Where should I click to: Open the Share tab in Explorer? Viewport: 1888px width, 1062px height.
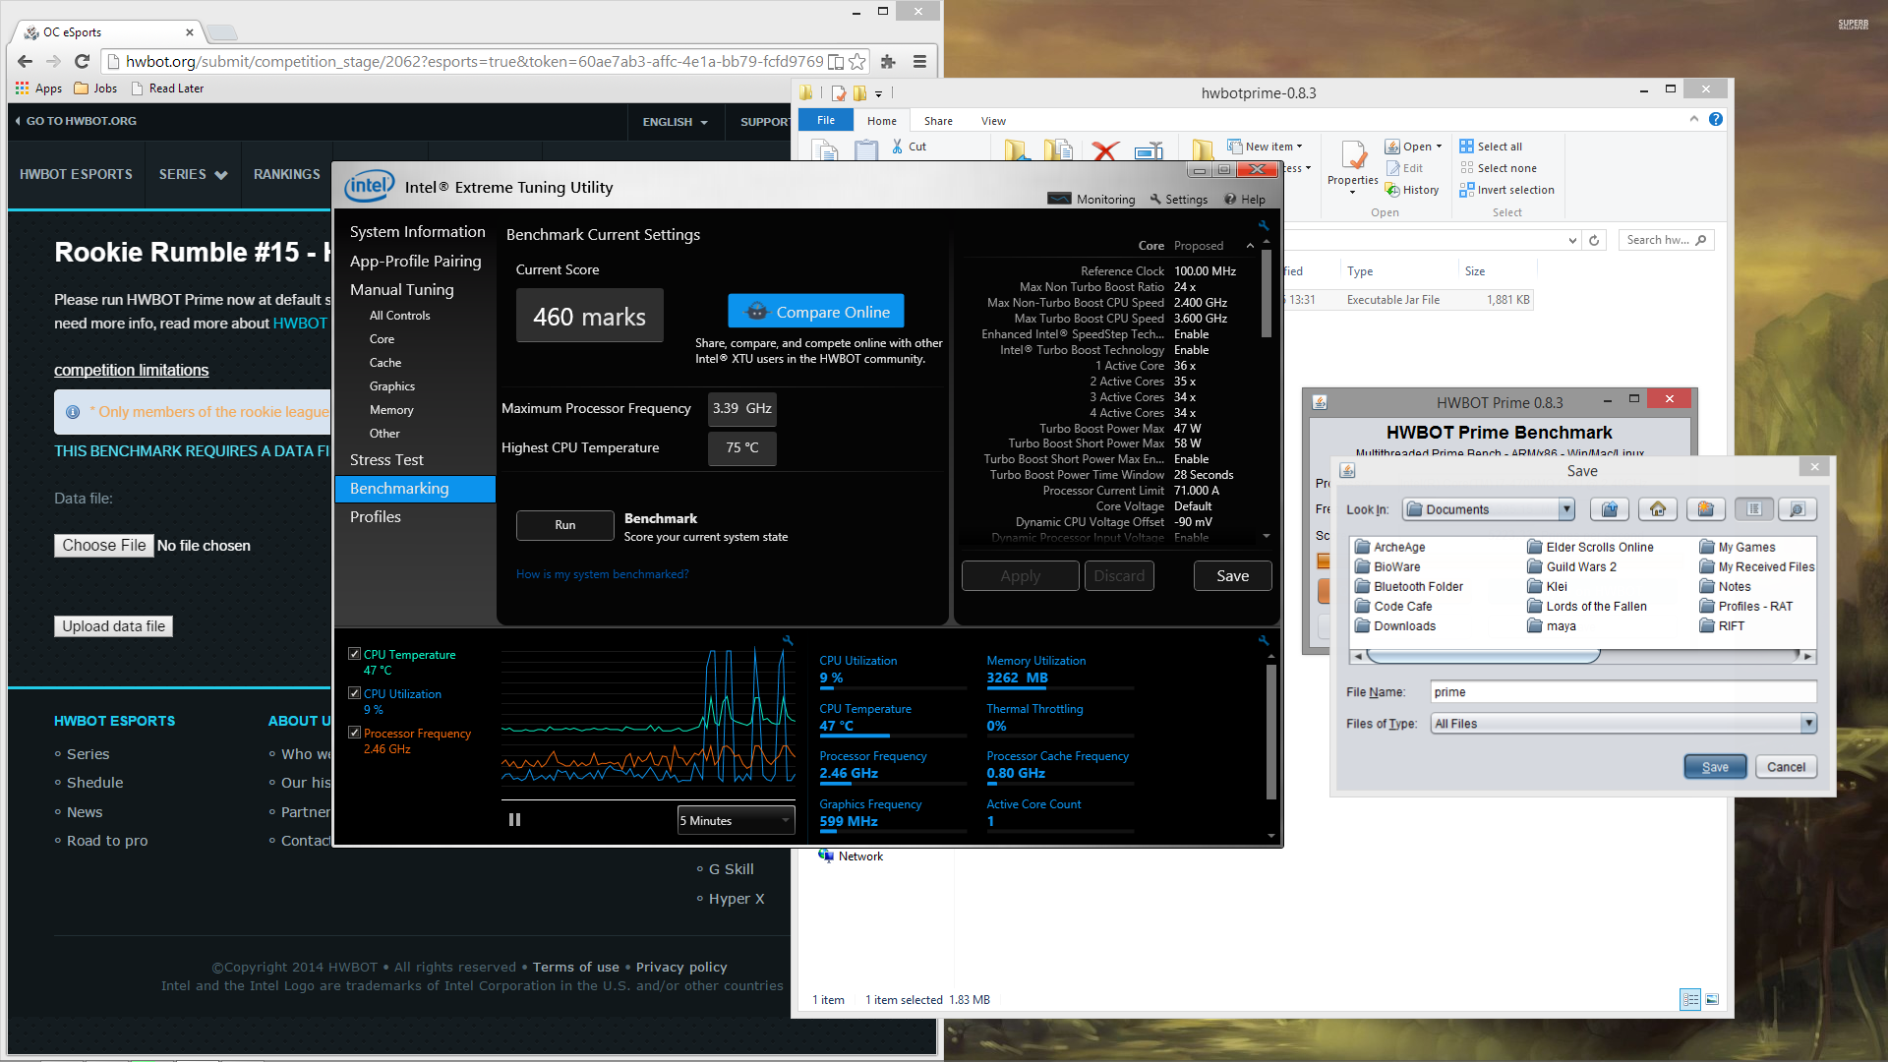(x=938, y=121)
